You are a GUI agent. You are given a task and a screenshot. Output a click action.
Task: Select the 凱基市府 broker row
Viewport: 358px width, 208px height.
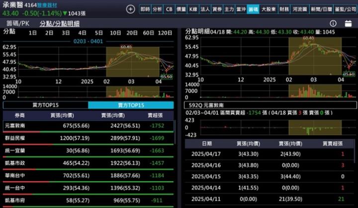pos(88,201)
